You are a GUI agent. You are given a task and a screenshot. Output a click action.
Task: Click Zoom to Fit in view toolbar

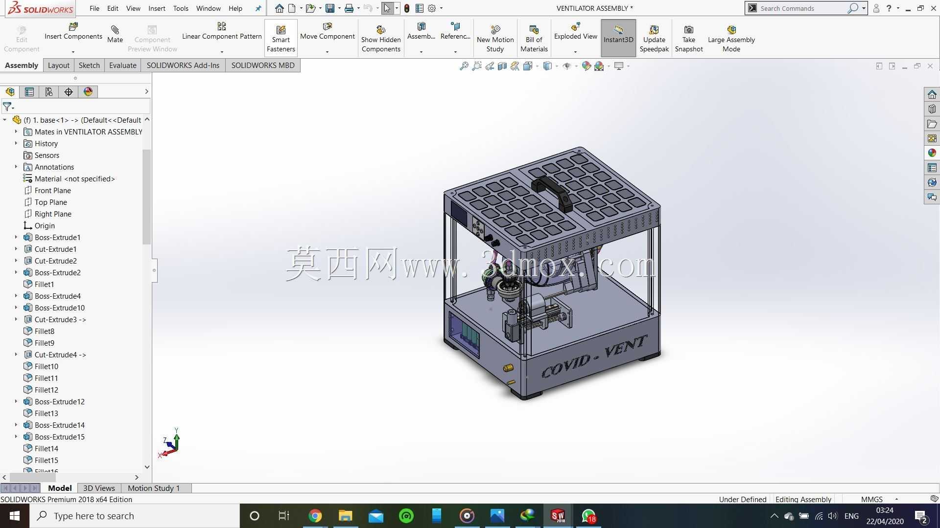[x=464, y=66]
